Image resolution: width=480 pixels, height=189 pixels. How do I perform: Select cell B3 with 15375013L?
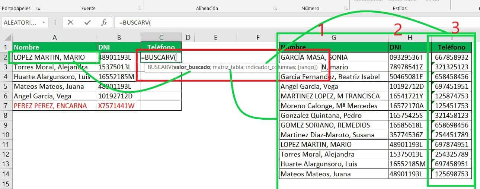coord(119,67)
